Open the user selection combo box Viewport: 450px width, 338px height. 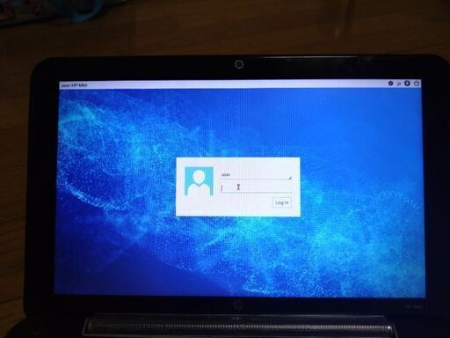pos(256,175)
